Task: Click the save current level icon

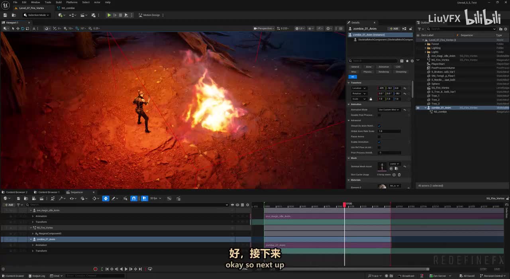Action: pyautogui.click(x=5, y=15)
